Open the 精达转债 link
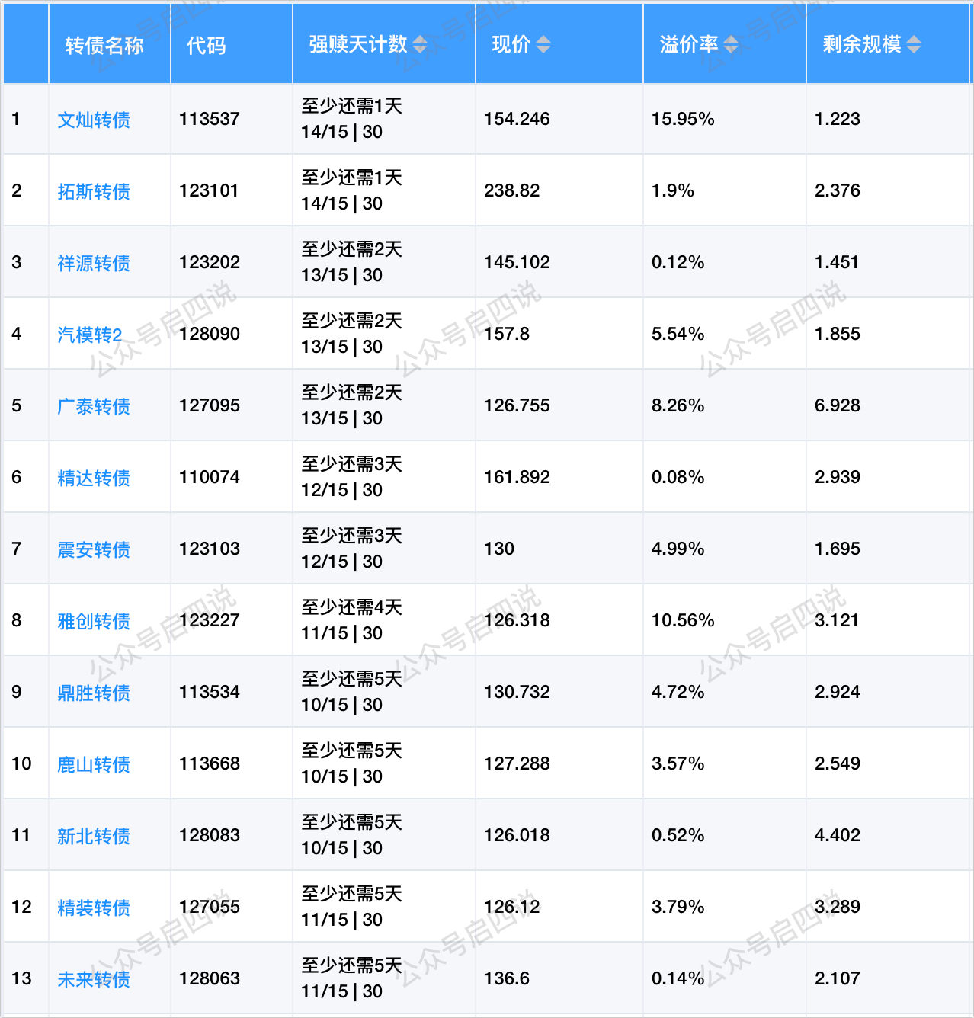This screenshot has width=974, height=1018. [x=94, y=478]
